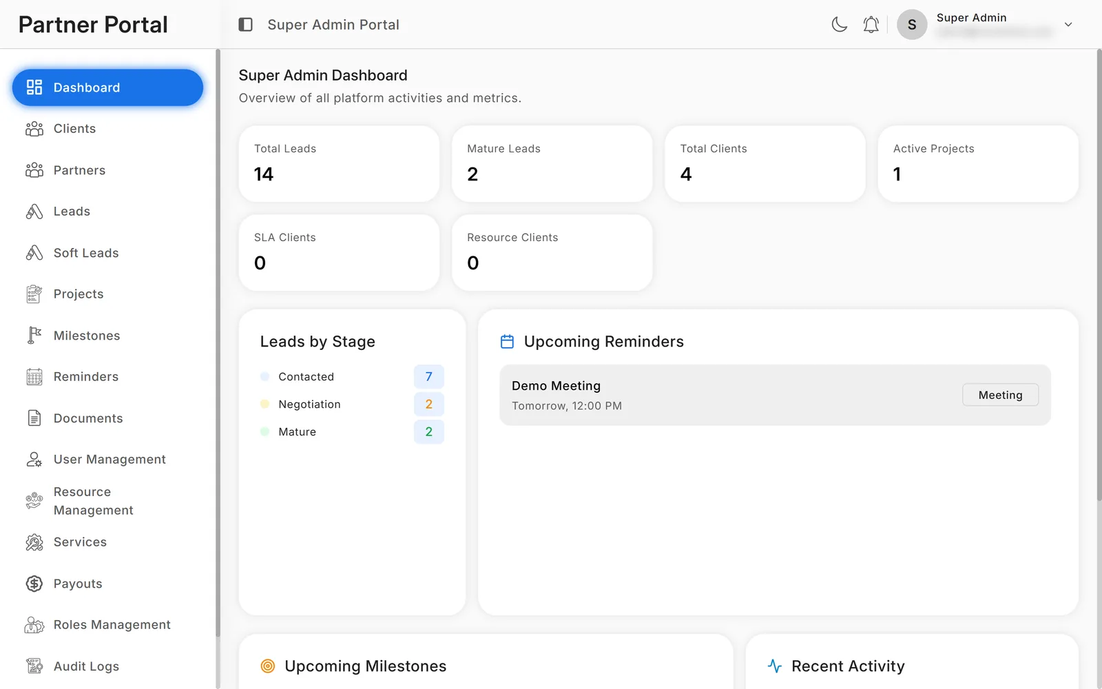Click the Negotiation stage color dot
This screenshot has height=689, width=1102.
point(264,404)
